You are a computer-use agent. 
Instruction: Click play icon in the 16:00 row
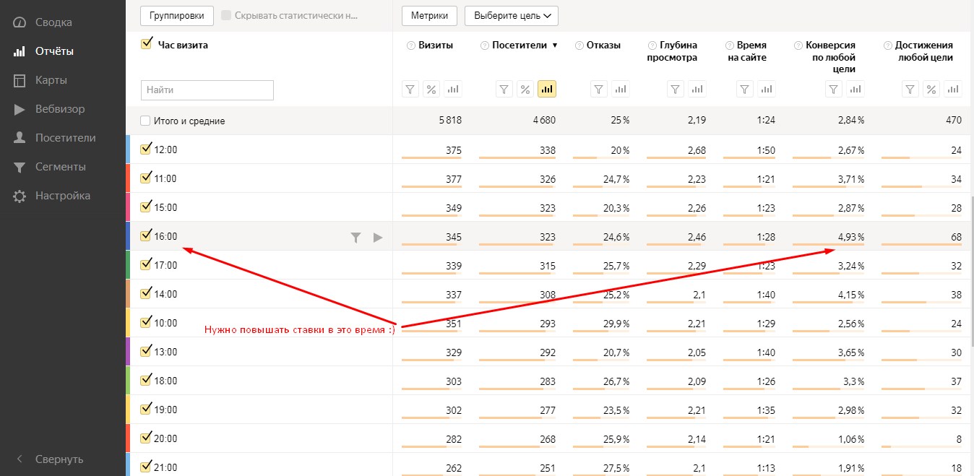pos(378,237)
